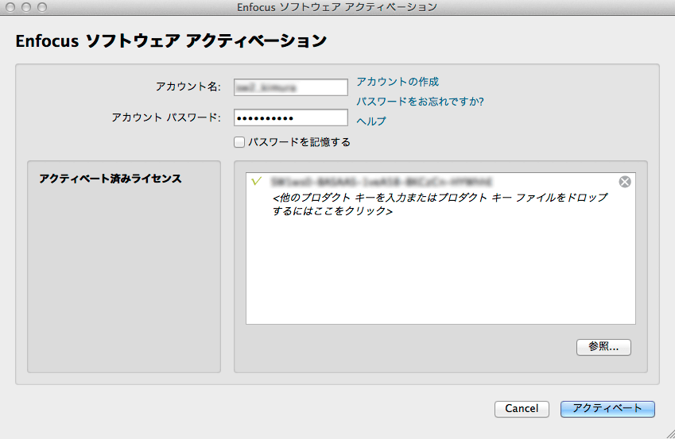Click the green checkmark beside the license key
This screenshot has width=675, height=439.
click(x=256, y=182)
